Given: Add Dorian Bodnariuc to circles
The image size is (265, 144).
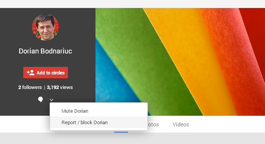Looking at the screenshot, I should pyautogui.click(x=46, y=73).
